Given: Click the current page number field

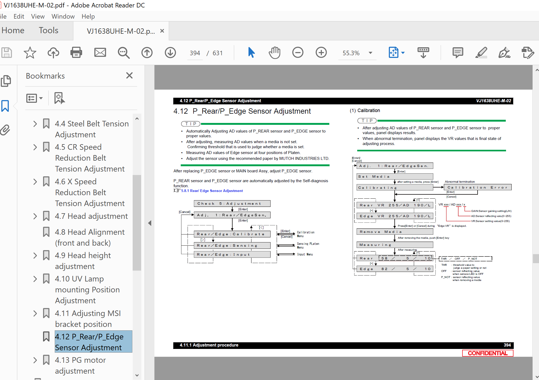Looking at the screenshot, I should pyautogui.click(x=195, y=53).
